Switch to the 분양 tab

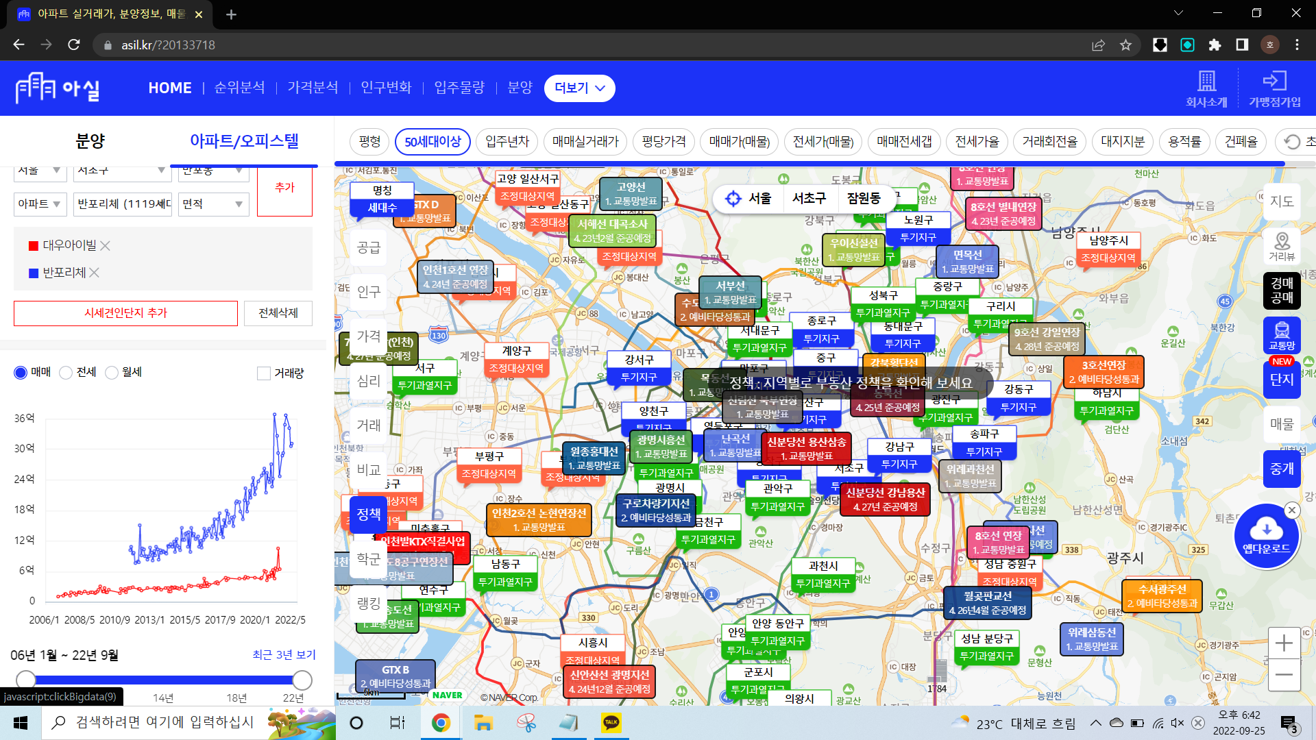90,141
